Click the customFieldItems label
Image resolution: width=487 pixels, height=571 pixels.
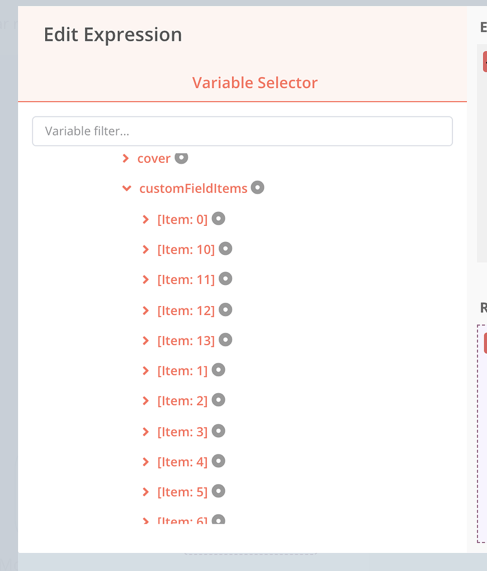(193, 188)
